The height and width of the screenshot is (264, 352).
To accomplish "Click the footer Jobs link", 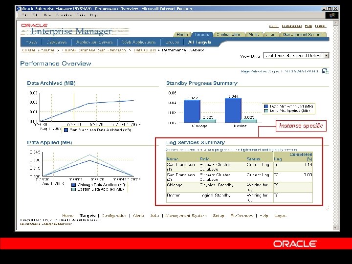I will (x=154, y=216).
